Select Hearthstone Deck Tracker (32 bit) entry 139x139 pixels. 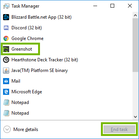(x=66, y=60)
